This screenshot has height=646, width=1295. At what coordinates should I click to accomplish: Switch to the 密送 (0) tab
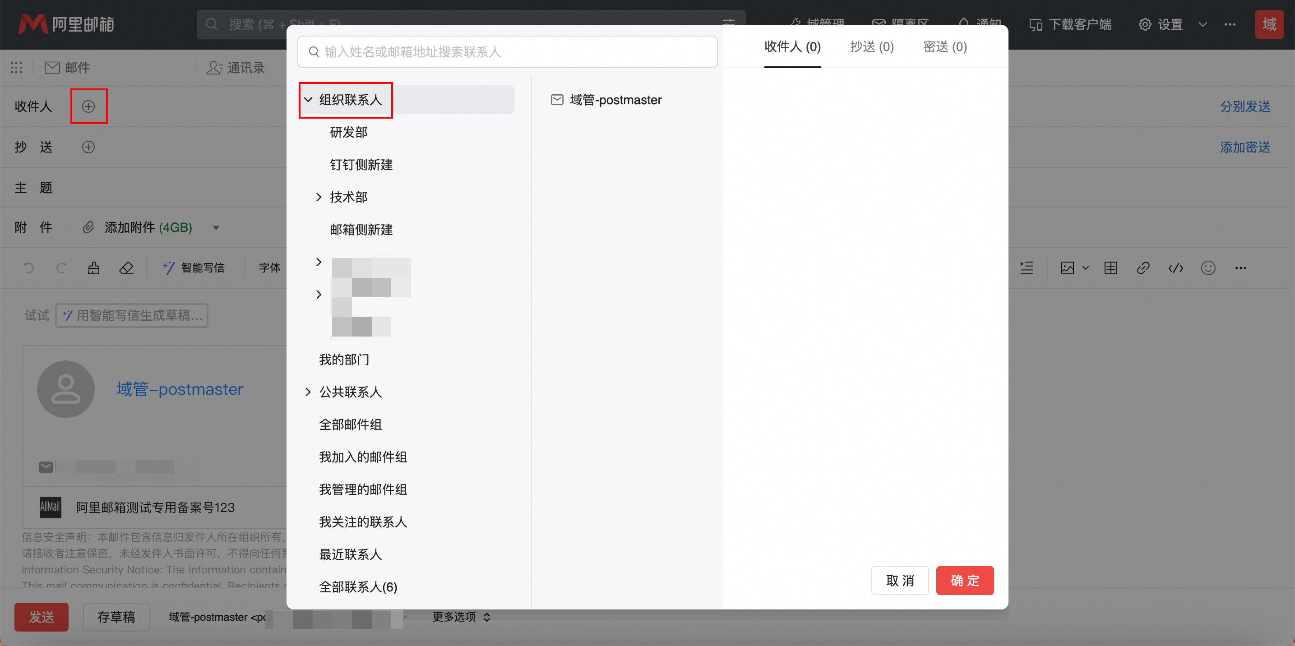pyautogui.click(x=944, y=47)
